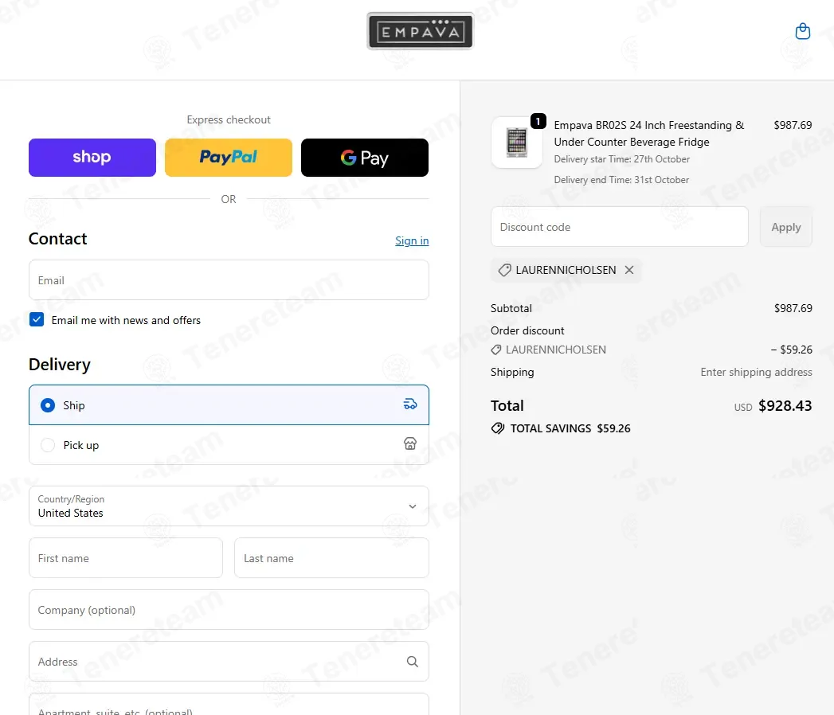Click the address search magnifier icon

(412, 662)
